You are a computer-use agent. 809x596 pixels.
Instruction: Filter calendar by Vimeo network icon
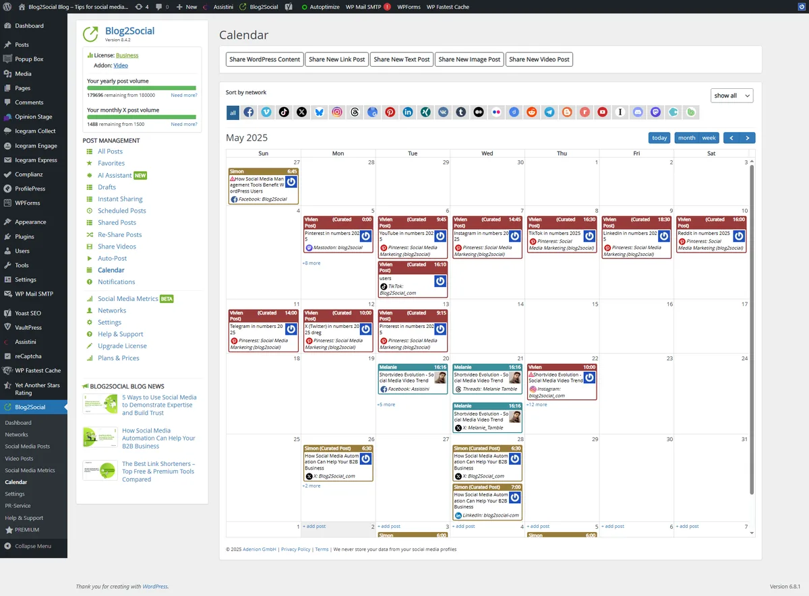coord(266,112)
